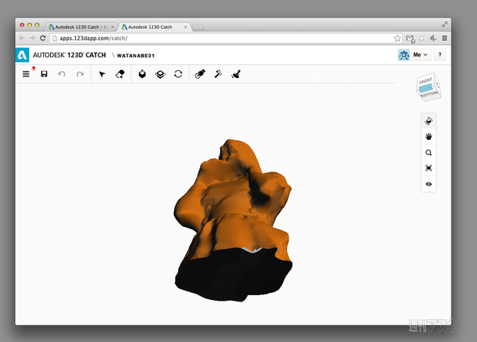
Task: Click the layered plane tool icon
Action: point(160,74)
